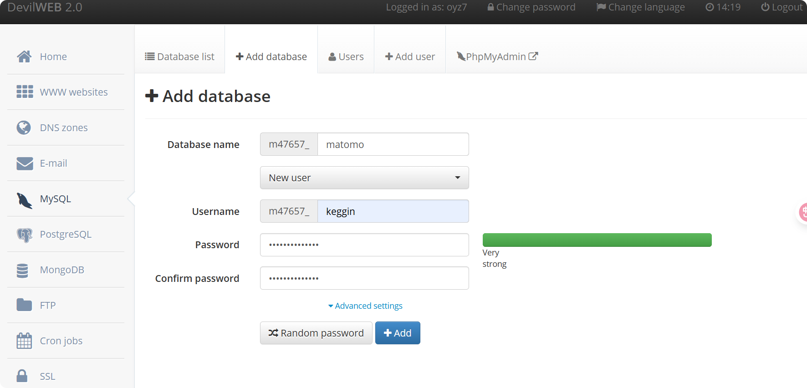Go to Add user tab

point(409,56)
